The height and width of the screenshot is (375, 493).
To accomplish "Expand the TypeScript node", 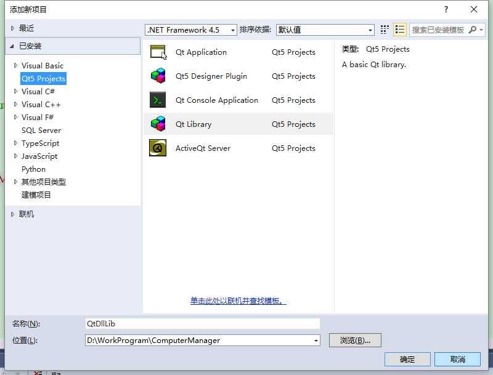I will pos(15,143).
